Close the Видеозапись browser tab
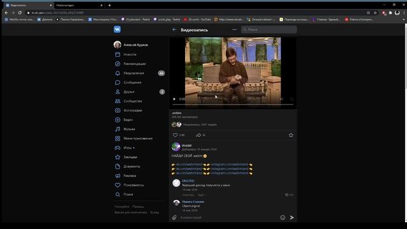This screenshot has width=407, height=229. pos(51,5)
